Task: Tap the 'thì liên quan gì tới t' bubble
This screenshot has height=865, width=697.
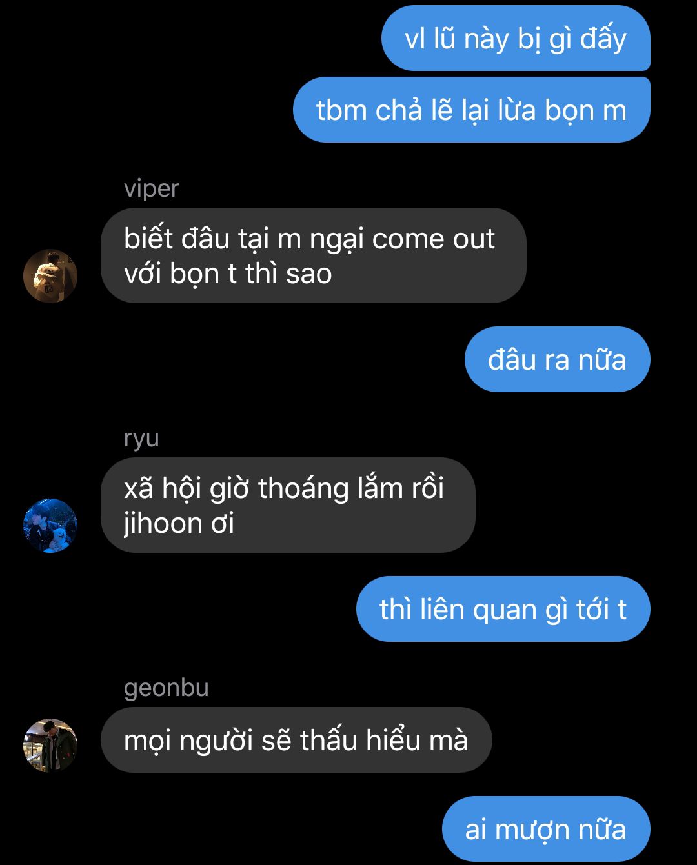Action: [503, 609]
